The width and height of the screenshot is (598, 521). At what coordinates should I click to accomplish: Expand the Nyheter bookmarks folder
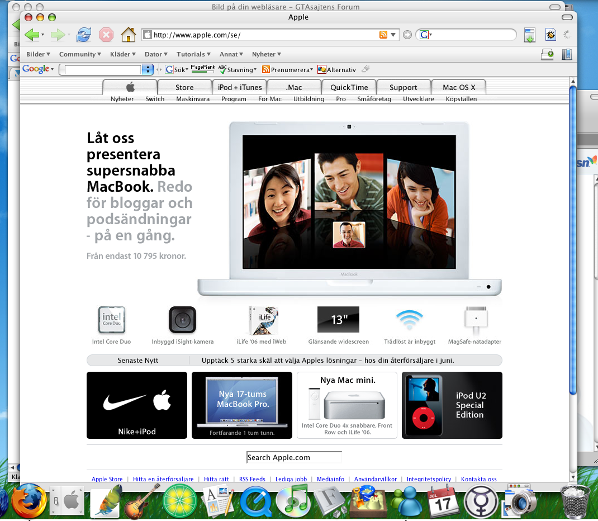[267, 54]
